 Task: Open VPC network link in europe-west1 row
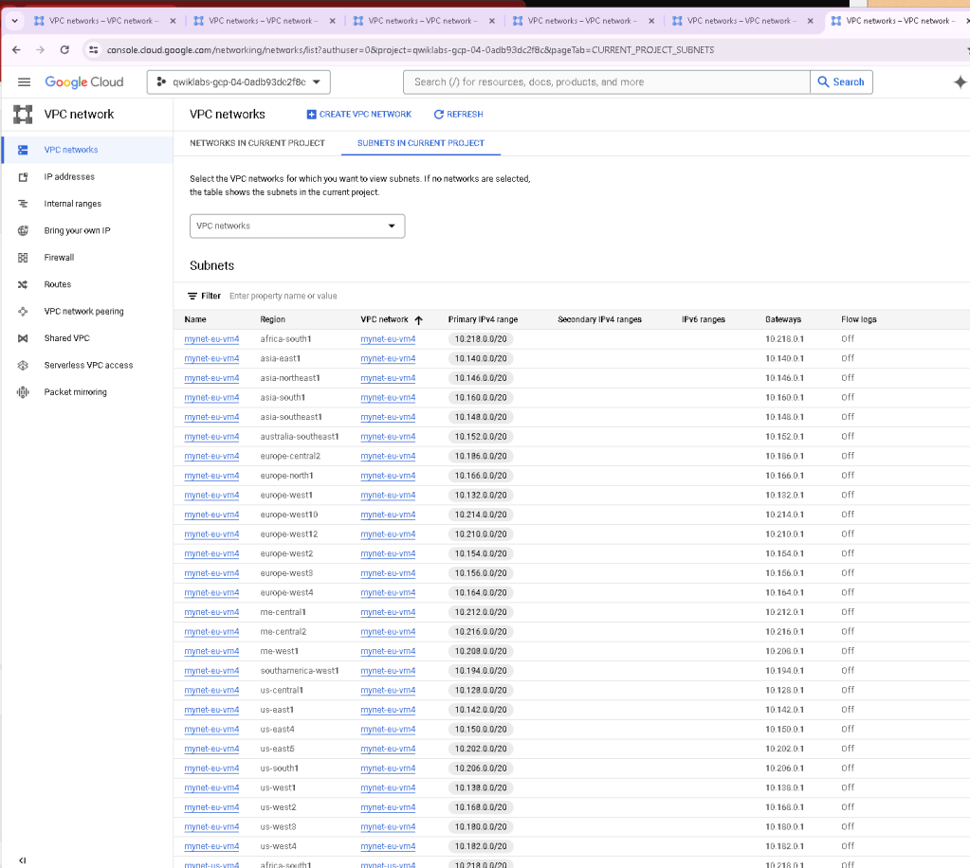(x=388, y=496)
